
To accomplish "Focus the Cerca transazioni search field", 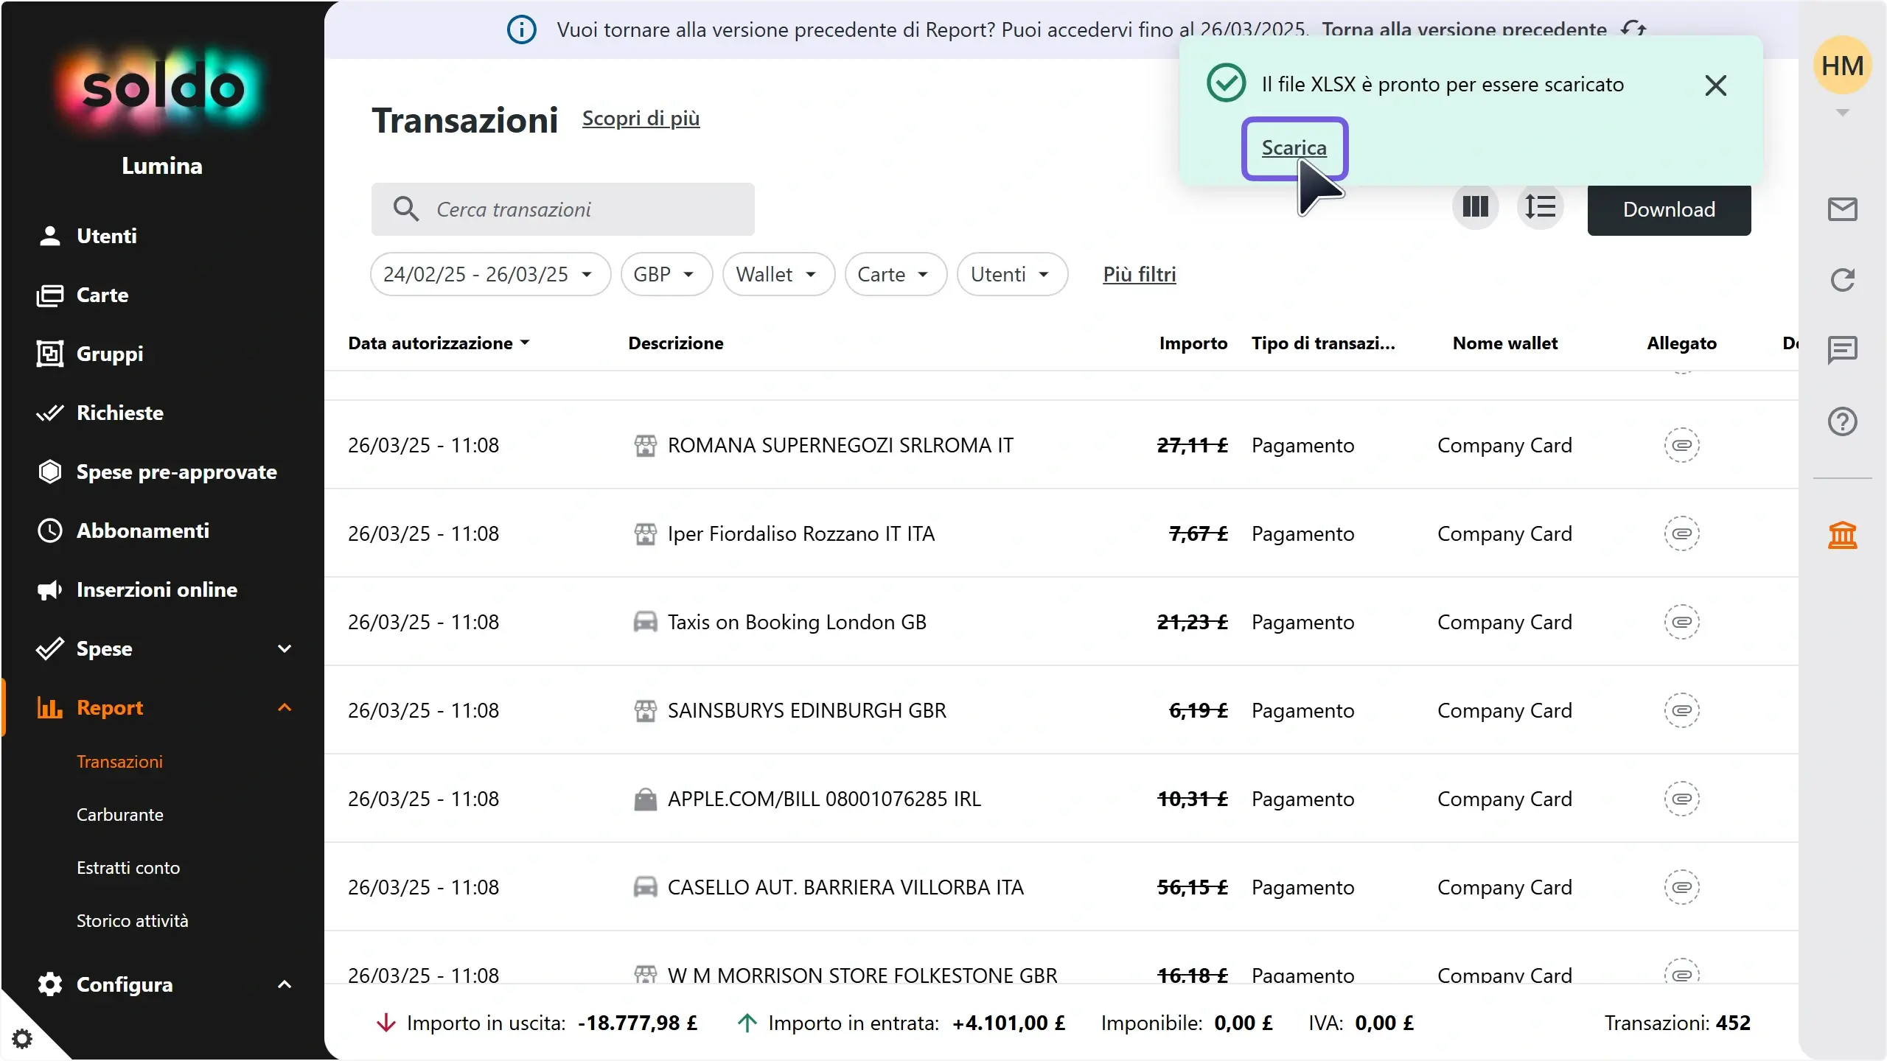I will [563, 209].
